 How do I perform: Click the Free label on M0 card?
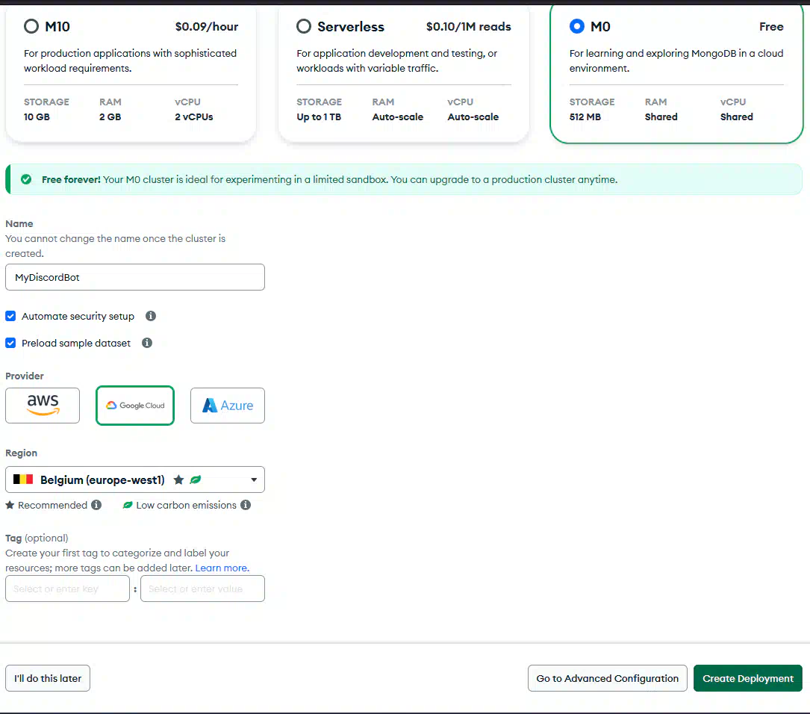pyautogui.click(x=771, y=26)
